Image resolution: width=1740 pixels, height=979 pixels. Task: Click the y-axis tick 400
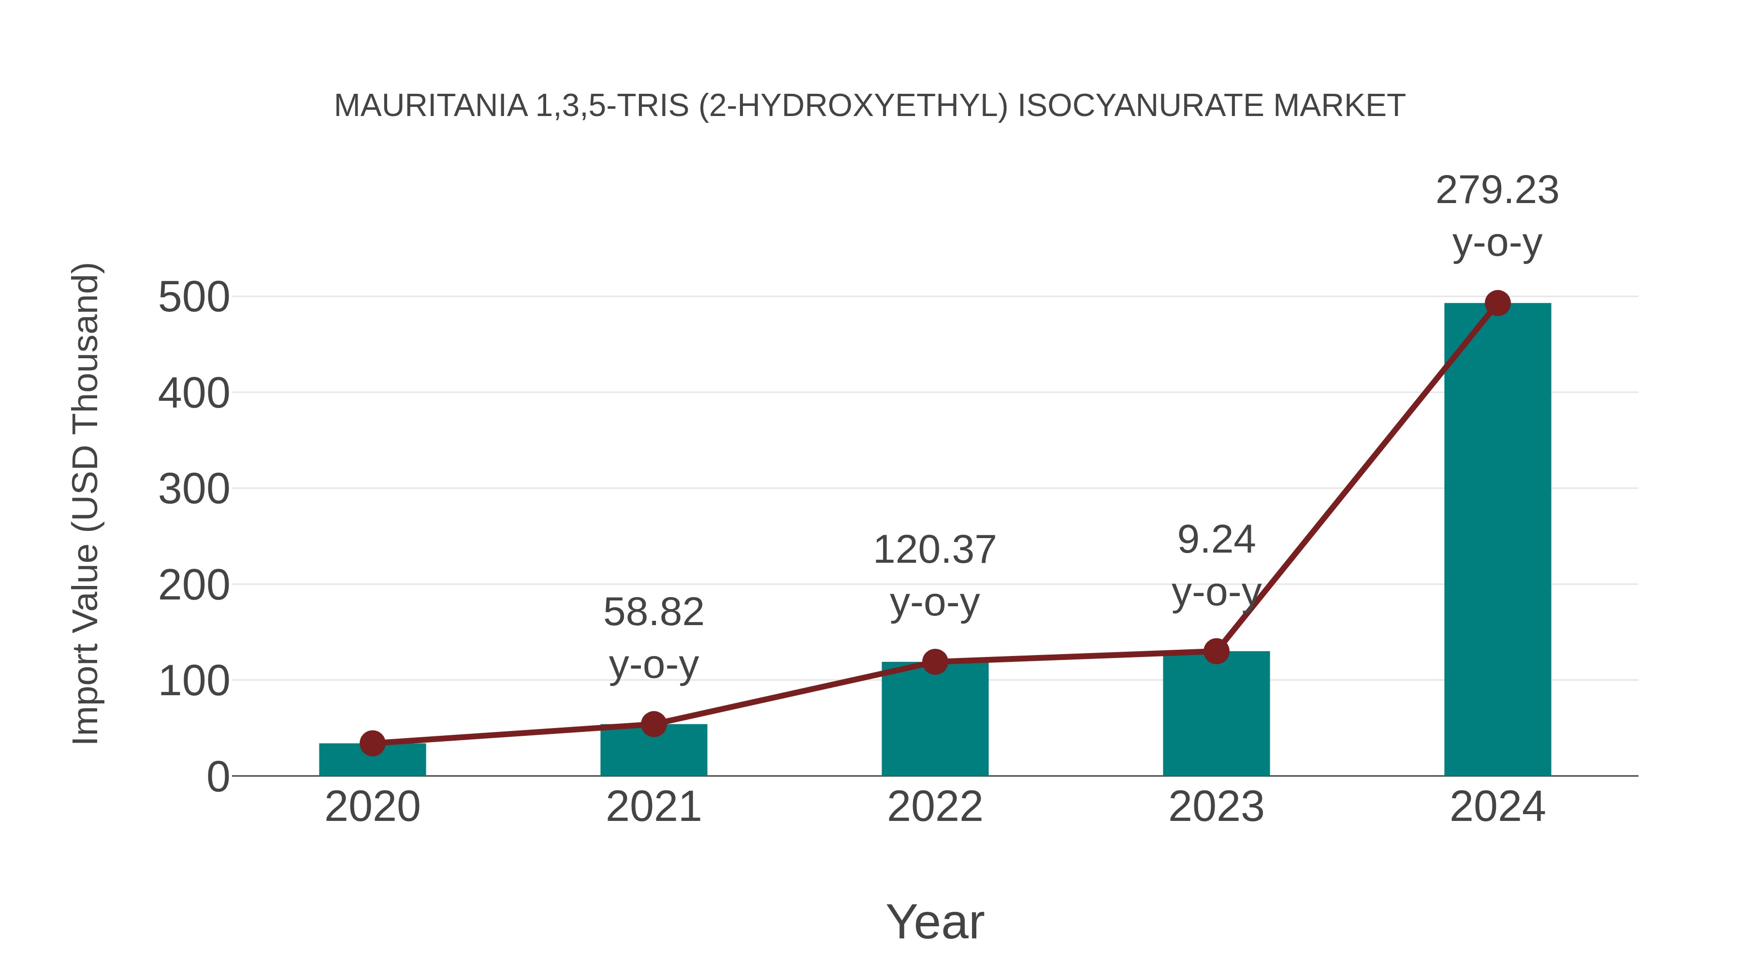click(x=194, y=393)
